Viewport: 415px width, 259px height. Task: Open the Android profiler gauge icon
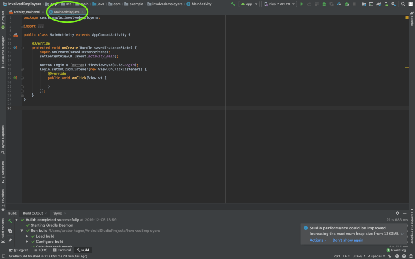pyautogui.click(x=339, y=4)
